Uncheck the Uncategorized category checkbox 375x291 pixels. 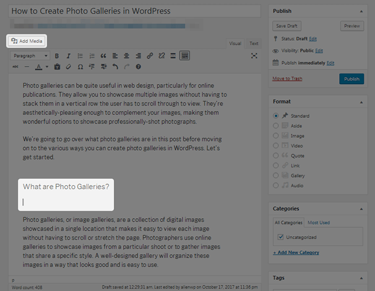(x=281, y=235)
